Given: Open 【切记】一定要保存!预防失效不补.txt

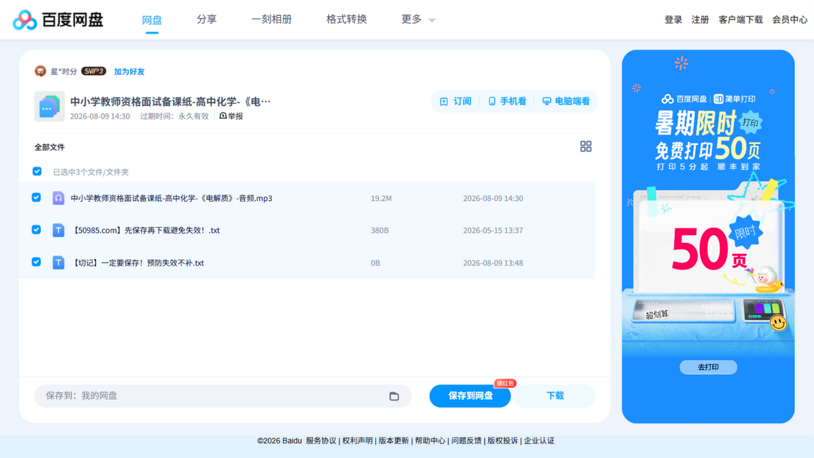Looking at the screenshot, I should 137,263.
